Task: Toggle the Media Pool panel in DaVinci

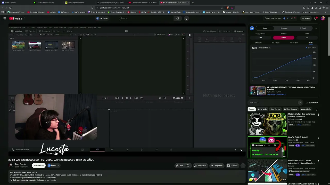Action: click(16, 31)
